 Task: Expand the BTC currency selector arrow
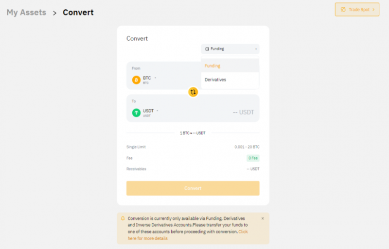155,78
